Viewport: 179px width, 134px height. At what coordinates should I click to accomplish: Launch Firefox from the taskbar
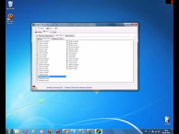pyautogui.click(x=50, y=131)
